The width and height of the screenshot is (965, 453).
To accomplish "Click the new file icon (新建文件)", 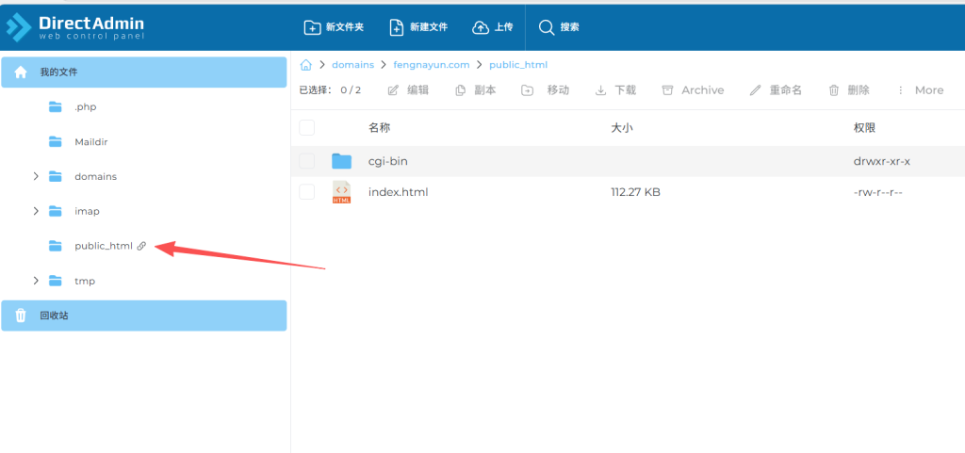I will (396, 27).
